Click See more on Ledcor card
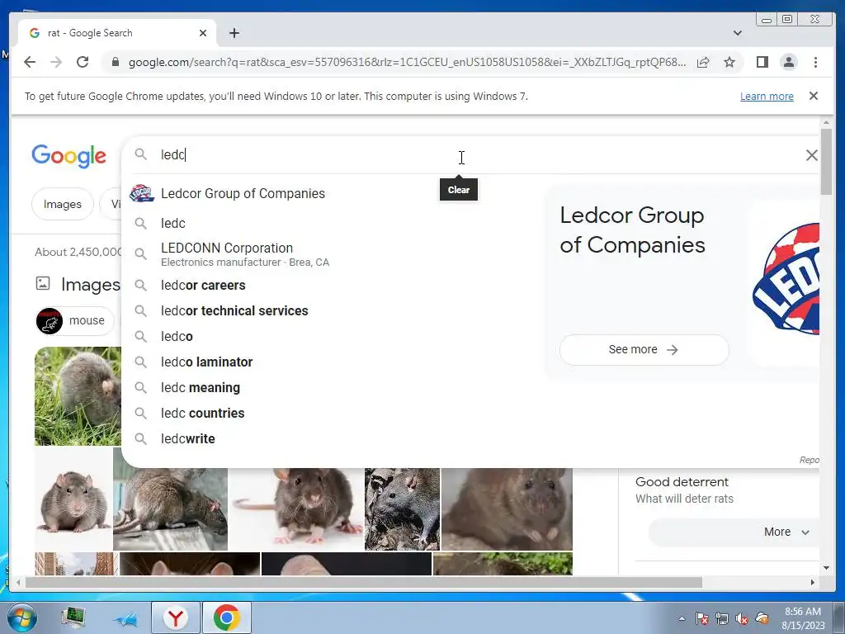Viewport: 845px width, 634px height. [644, 350]
